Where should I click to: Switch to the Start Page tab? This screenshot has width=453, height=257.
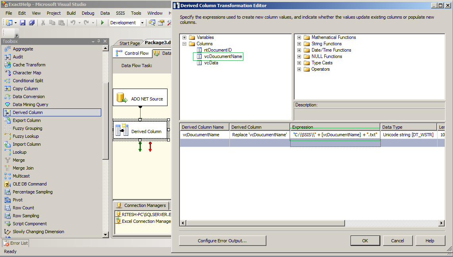click(129, 43)
